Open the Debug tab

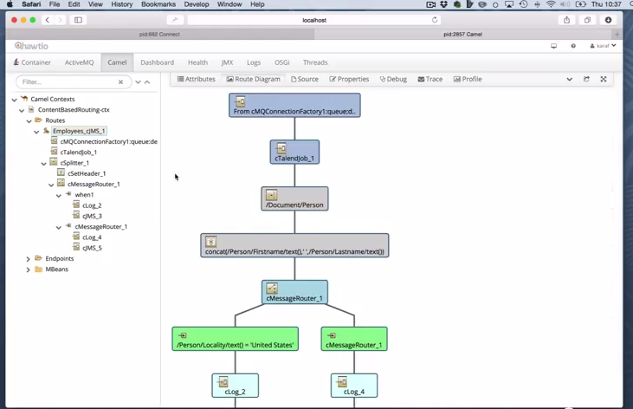pyautogui.click(x=393, y=79)
